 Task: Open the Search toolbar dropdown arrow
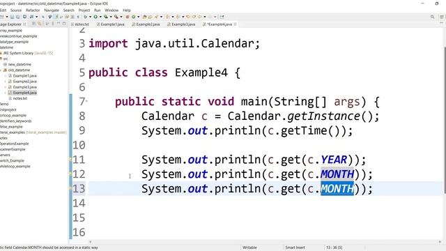click(161, 17)
